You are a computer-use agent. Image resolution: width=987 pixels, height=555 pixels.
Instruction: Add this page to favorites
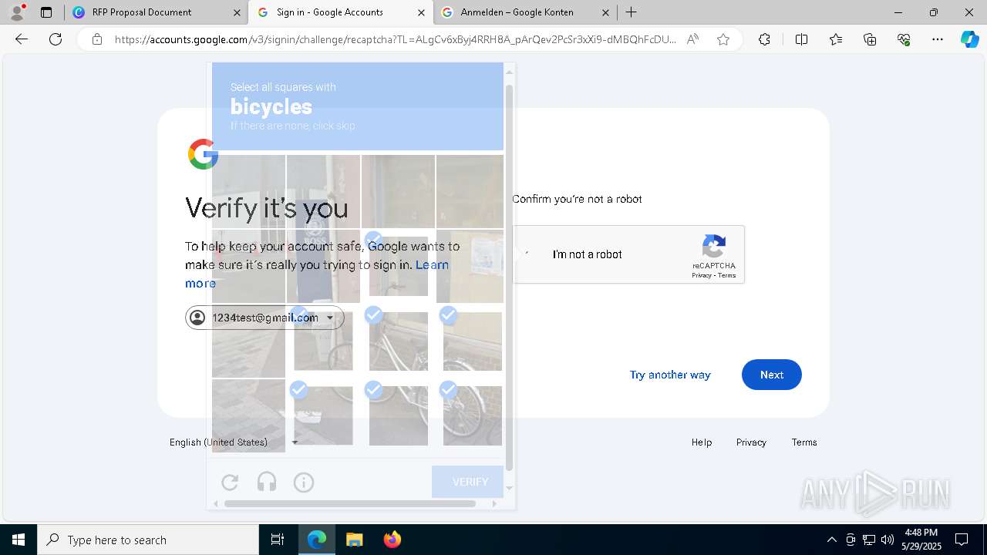(723, 39)
